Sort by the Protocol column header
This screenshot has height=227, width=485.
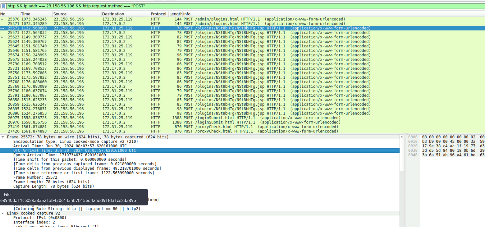(x=158, y=14)
